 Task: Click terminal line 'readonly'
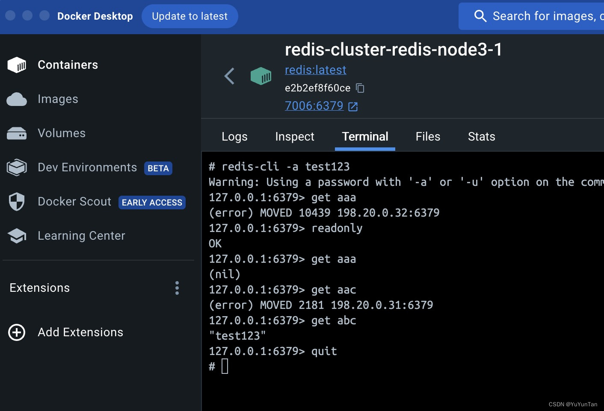(337, 228)
